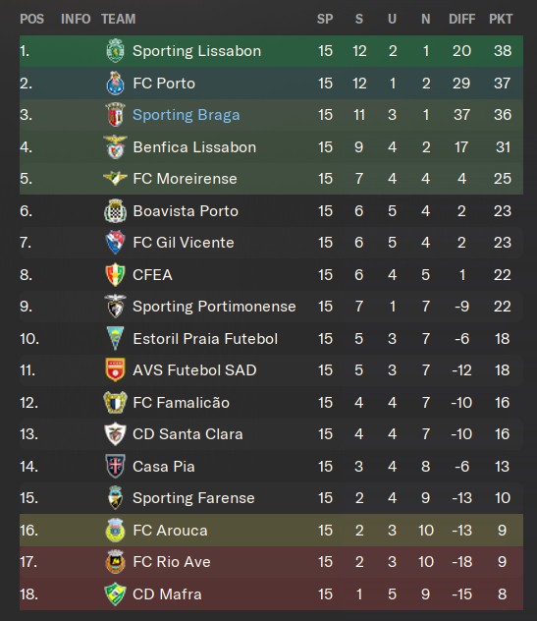Select the CD Santa Clara crest
Image resolution: width=537 pixels, height=621 pixels.
pyautogui.click(x=115, y=434)
